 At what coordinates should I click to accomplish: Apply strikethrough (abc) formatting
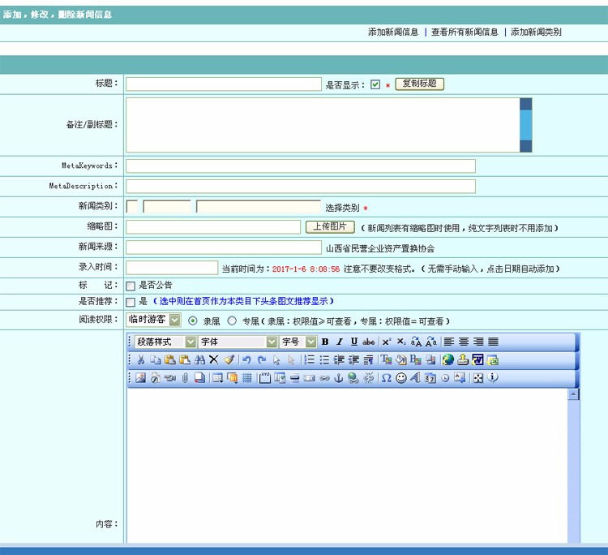(x=368, y=342)
